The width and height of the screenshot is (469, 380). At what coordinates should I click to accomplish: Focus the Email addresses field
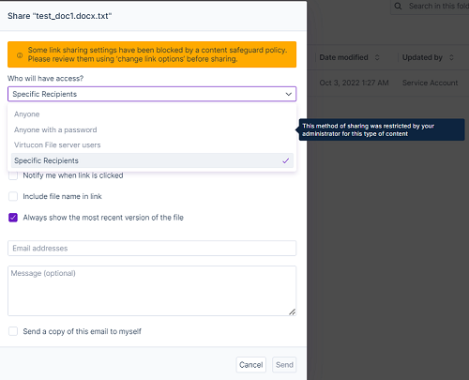pos(152,249)
